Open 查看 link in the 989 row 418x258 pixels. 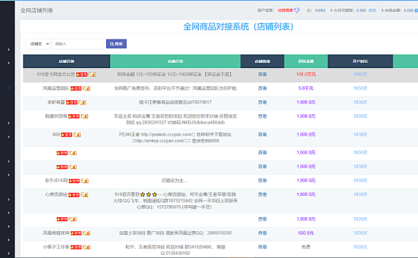[x=262, y=134]
